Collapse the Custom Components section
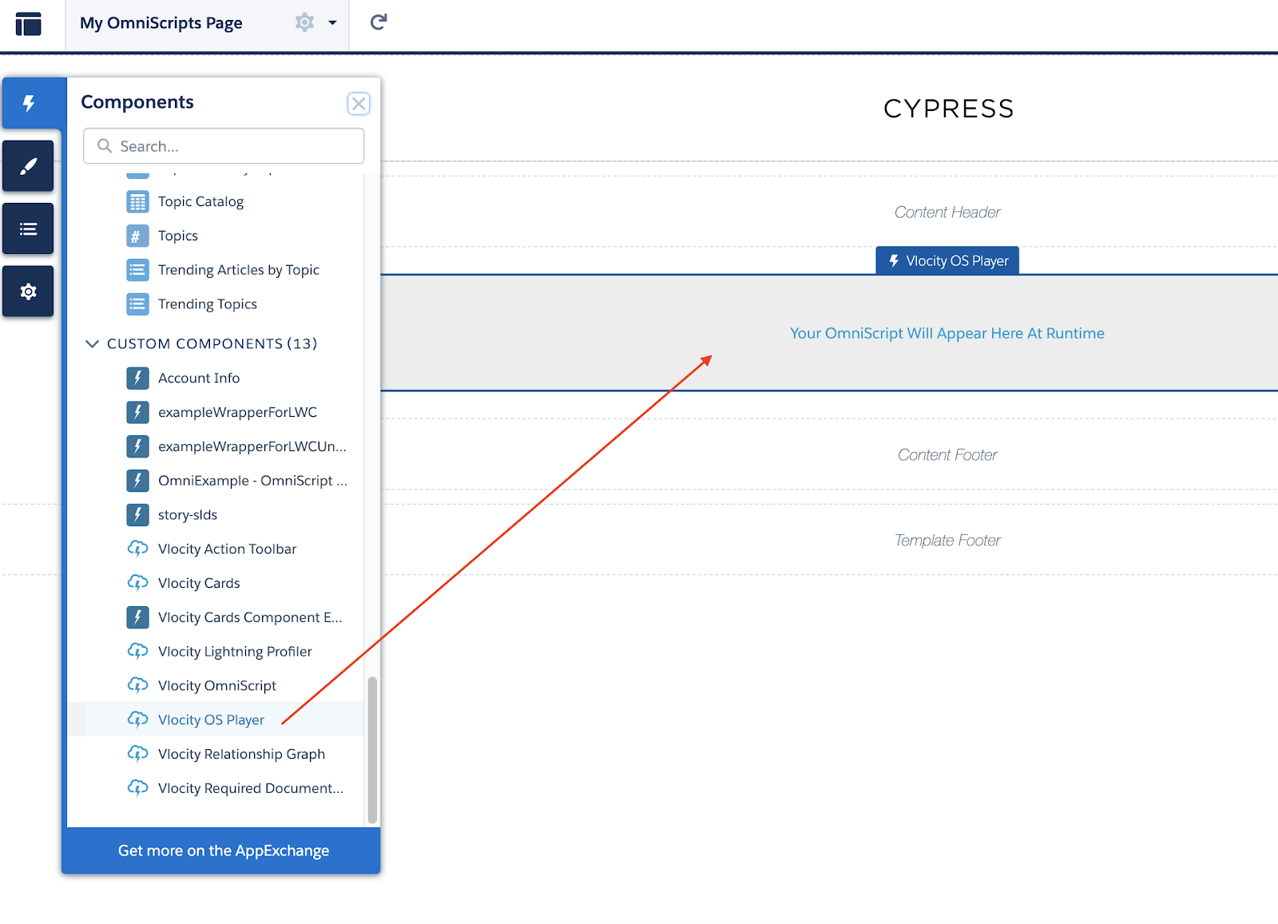This screenshot has width=1278, height=924. (x=92, y=343)
